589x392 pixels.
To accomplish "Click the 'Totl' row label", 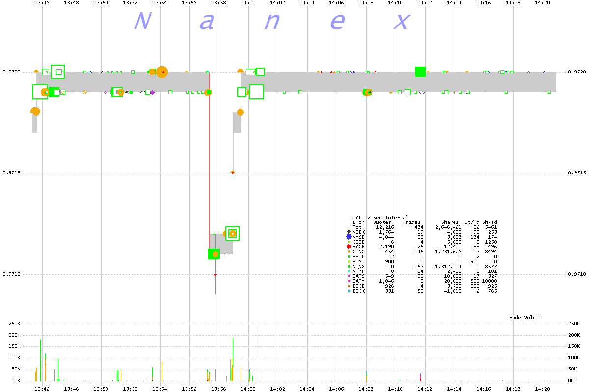I will click(x=358, y=227).
